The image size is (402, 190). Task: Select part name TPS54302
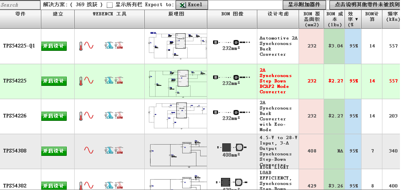15,186
